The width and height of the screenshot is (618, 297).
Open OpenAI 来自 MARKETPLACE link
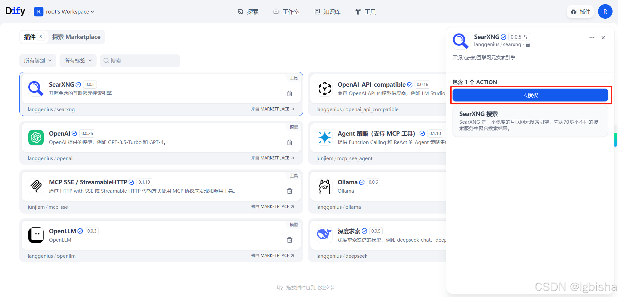point(273,158)
